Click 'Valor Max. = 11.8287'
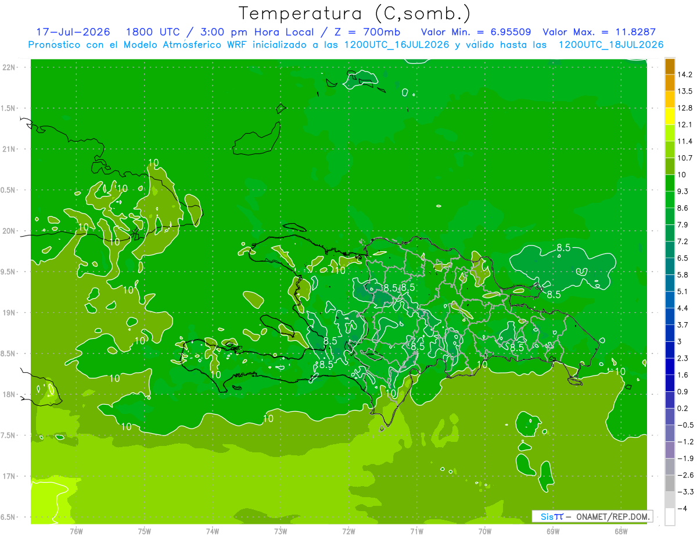 pos(599,32)
